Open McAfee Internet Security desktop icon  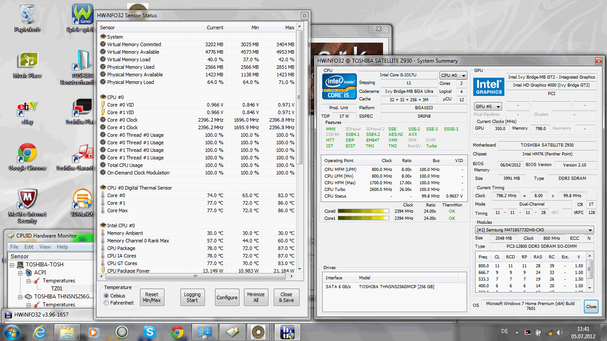[x=27, y=206]
